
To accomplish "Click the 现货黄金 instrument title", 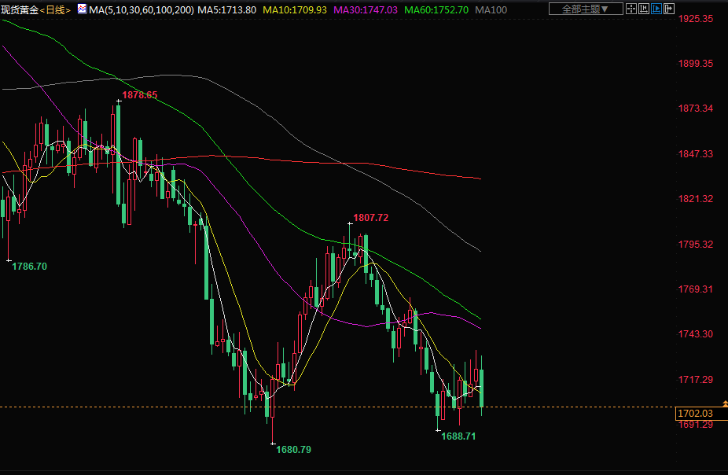I will [x=20, y=9].
